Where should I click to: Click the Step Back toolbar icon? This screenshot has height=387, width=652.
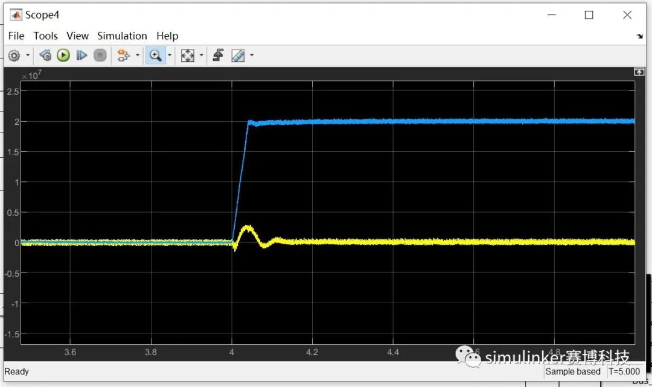[x=45, y=55]
